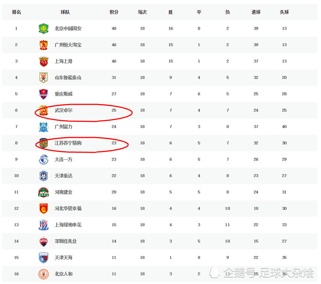
Task: Click the 进球 column header
Action: pos(256,12)
